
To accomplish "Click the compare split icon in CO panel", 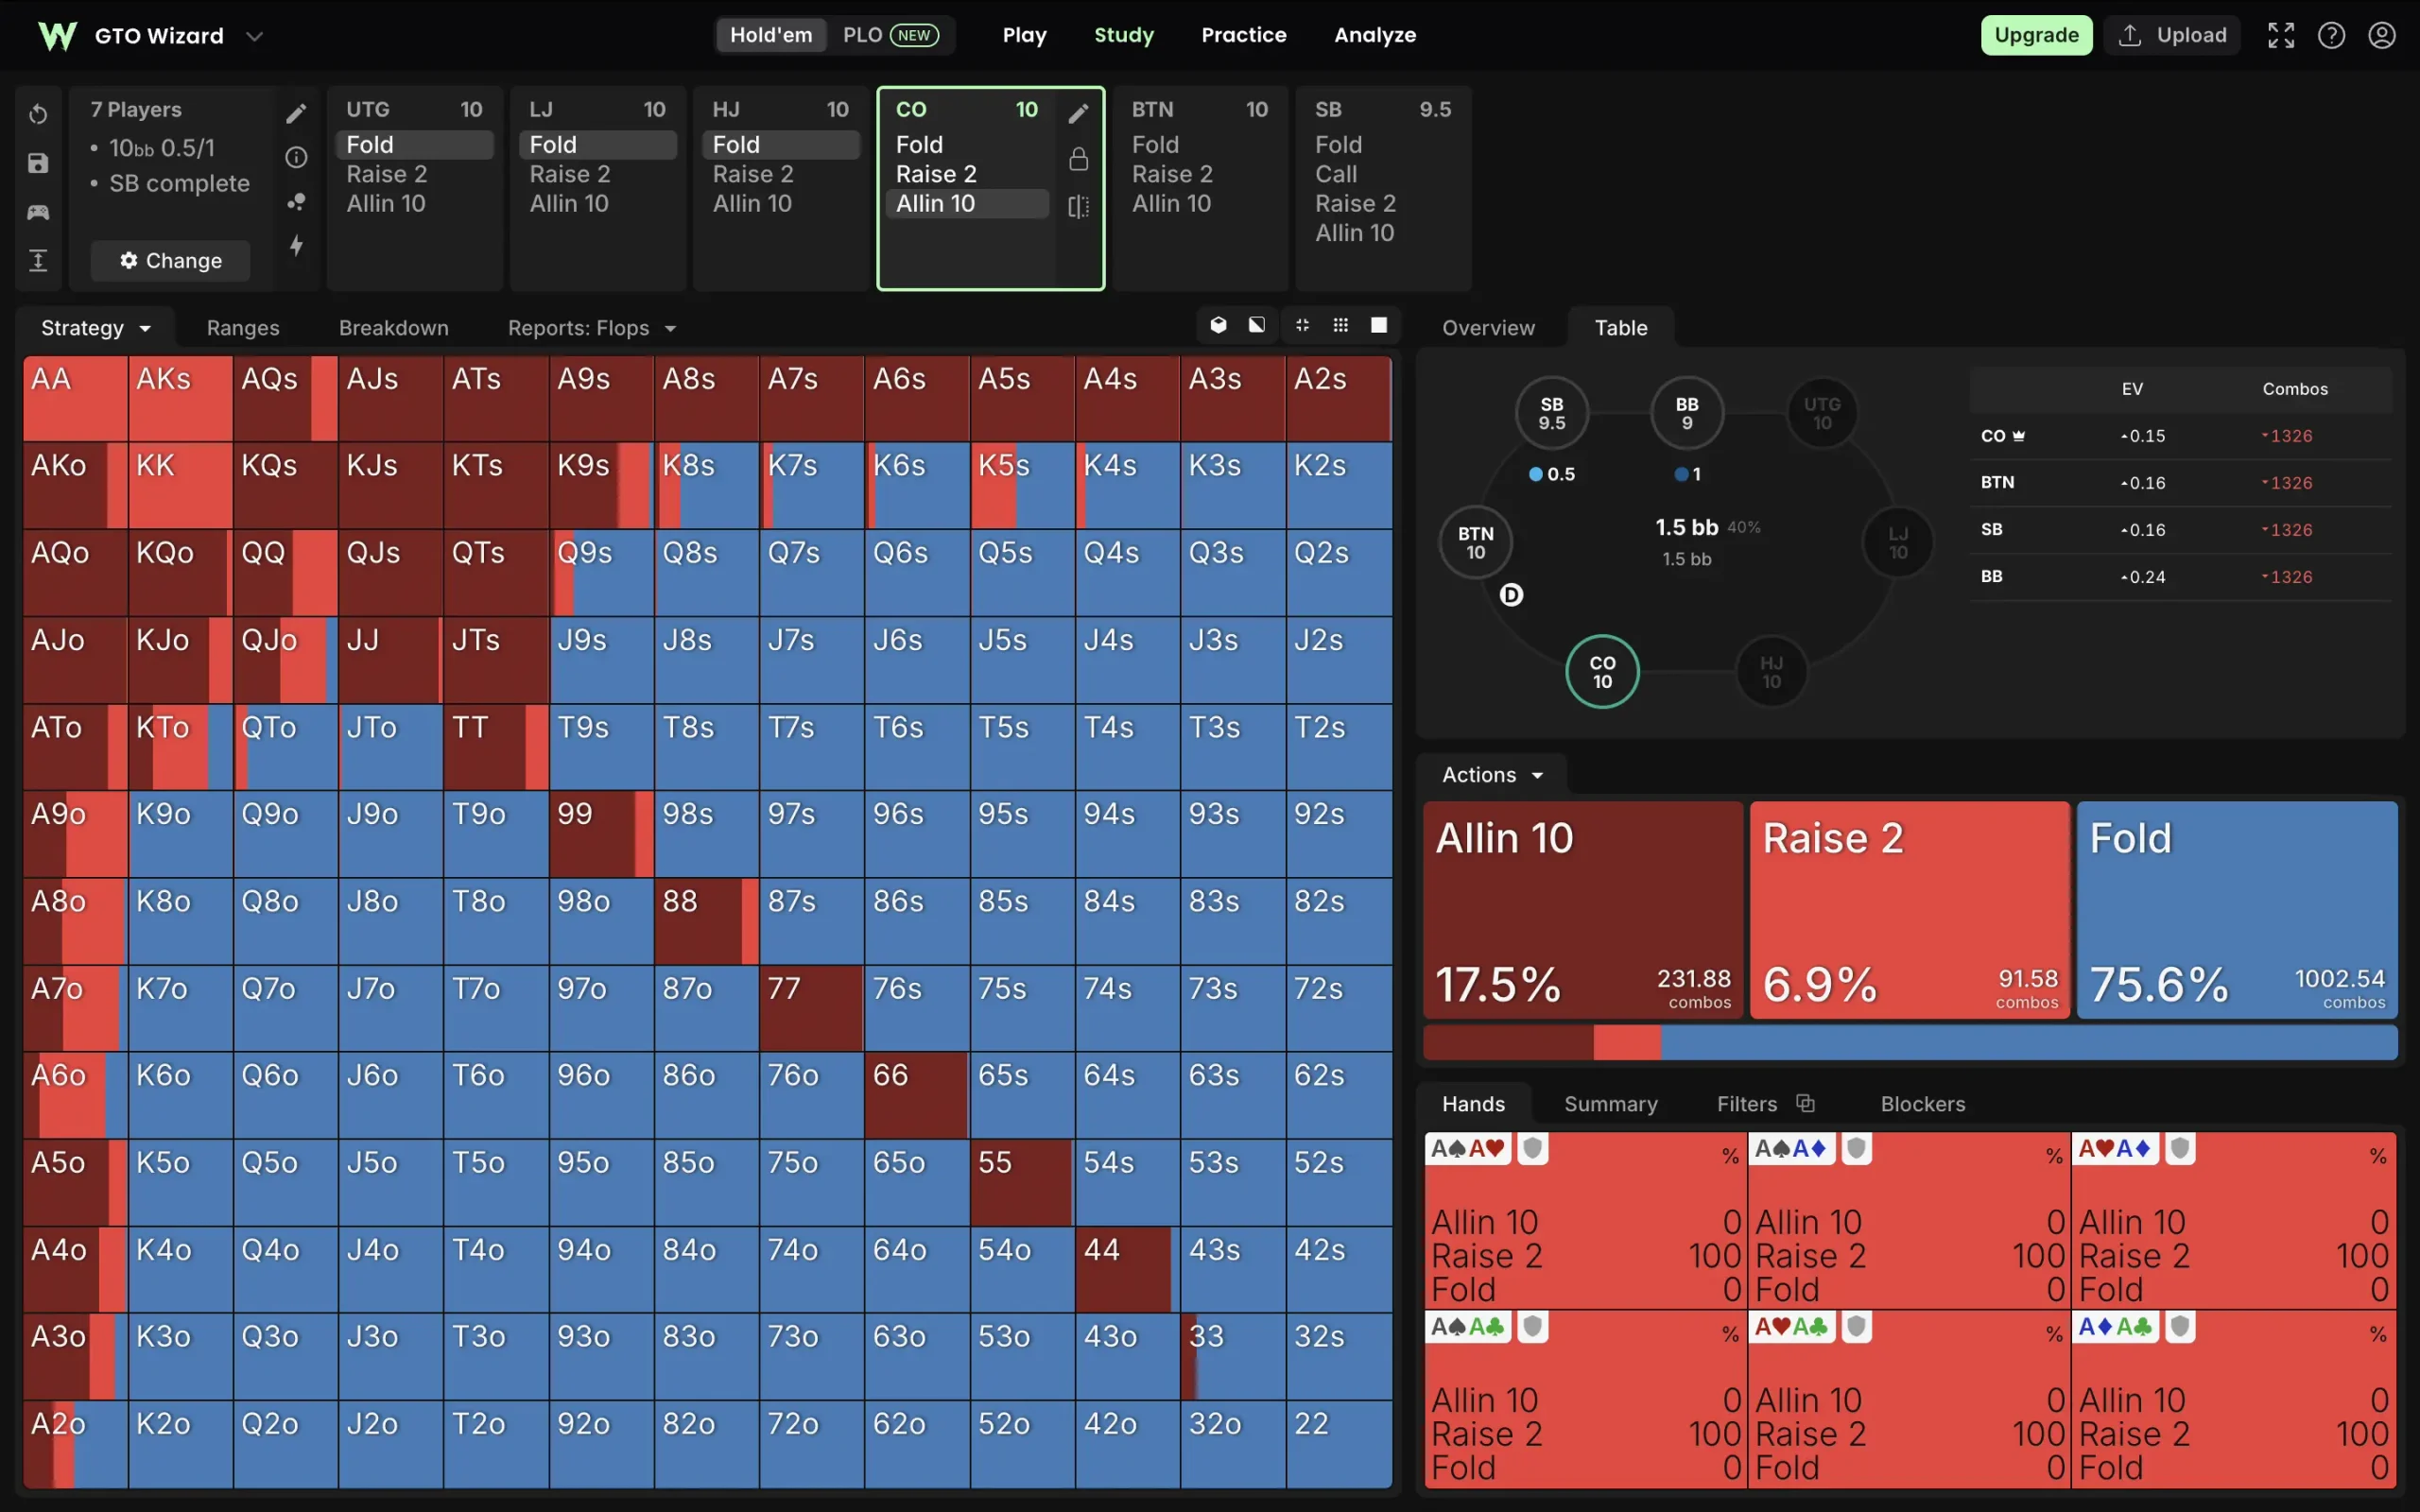I will coord(1078,206).
